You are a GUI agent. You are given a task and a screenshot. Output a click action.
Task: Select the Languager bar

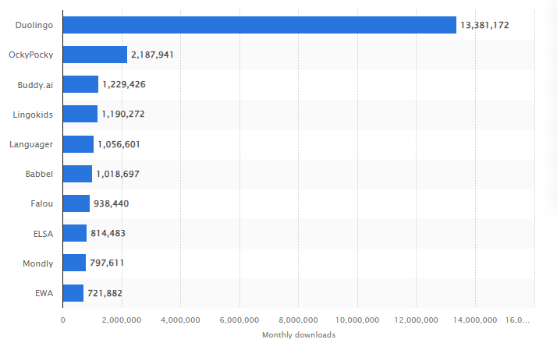(x=79, y=144)
